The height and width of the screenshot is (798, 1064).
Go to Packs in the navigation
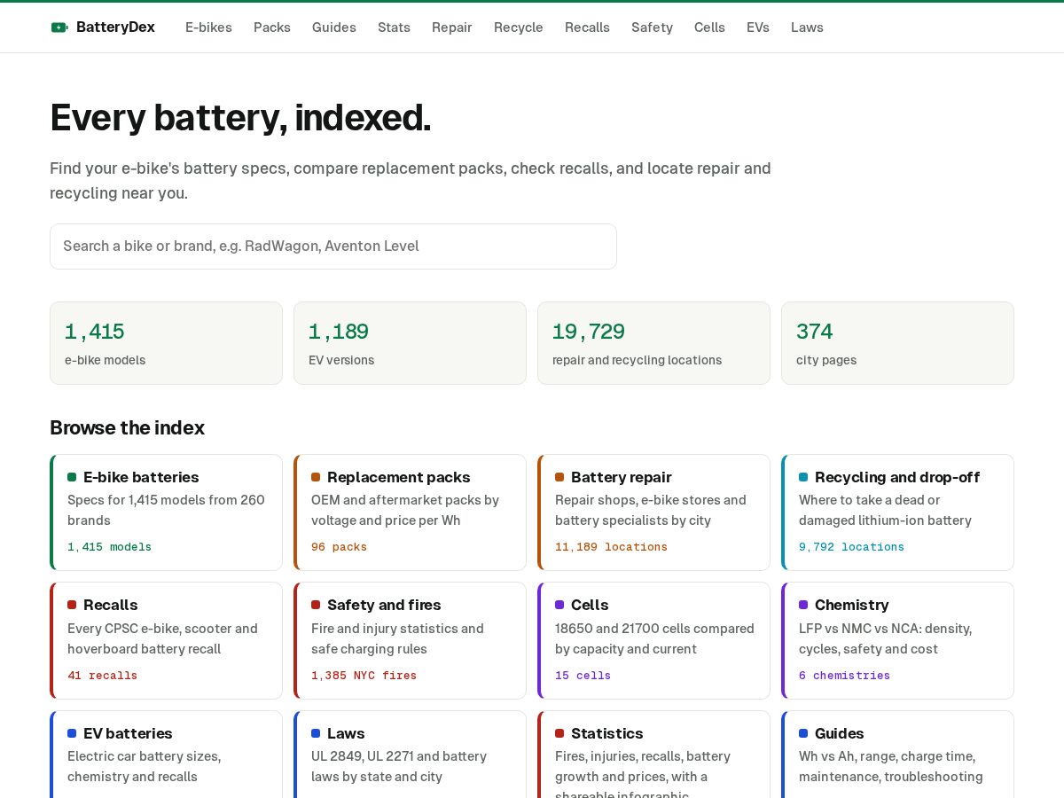272,27
